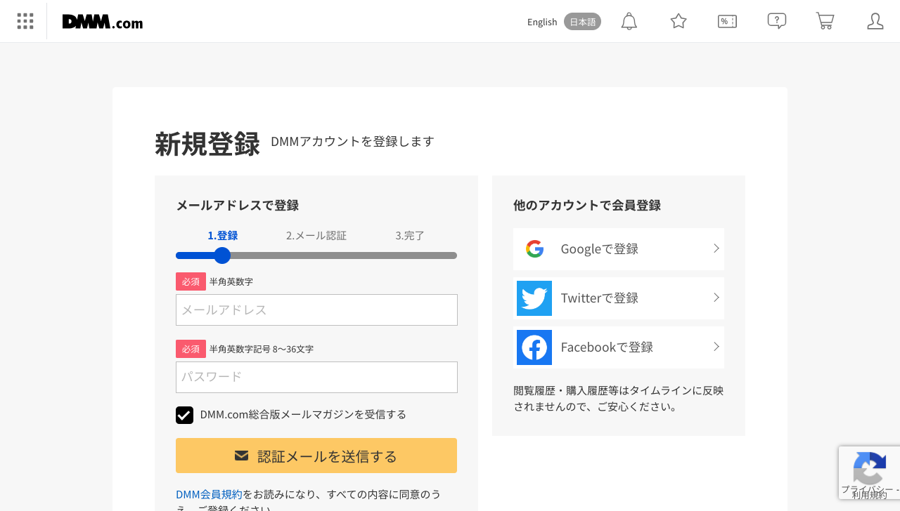
Task: Click the 新規登録 heading text
Action: 207,144
